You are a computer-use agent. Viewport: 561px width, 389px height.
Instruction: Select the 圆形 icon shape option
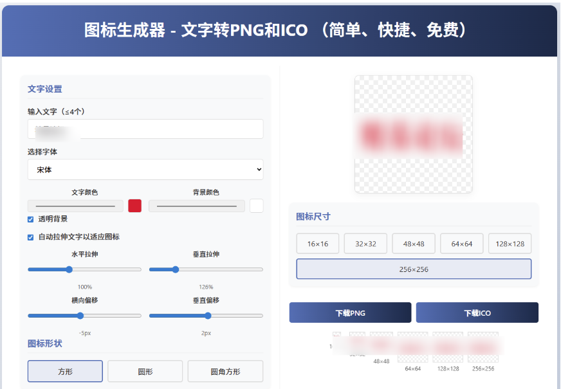coord(145,371)
